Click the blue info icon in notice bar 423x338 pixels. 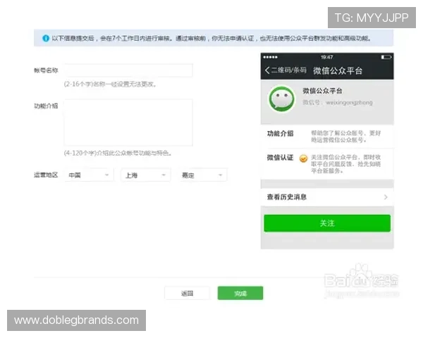pos(46,37)
